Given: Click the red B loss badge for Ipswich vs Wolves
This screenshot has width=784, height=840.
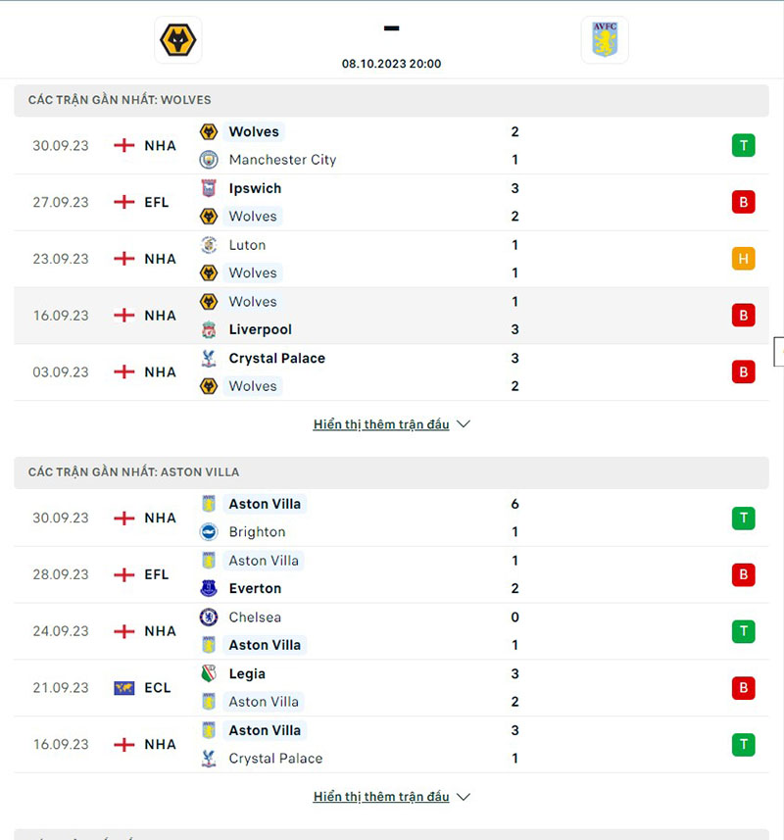Looking at the screenshot, I should click(743, 202).
